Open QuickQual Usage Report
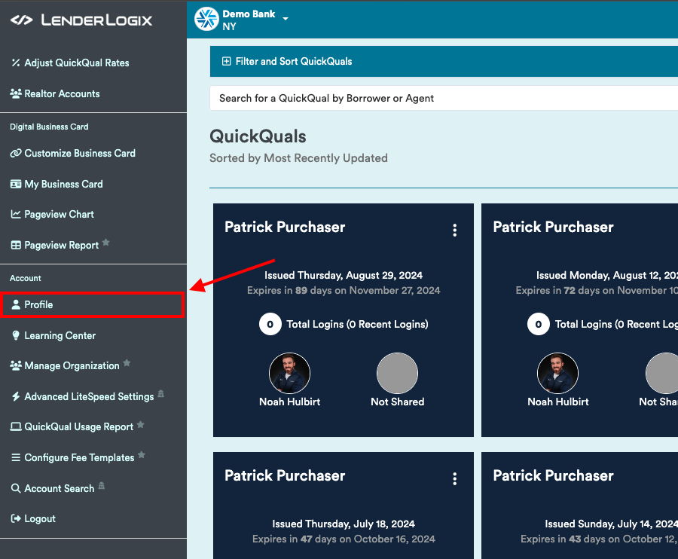The width and height of the screenshot is (678, 559). click(78, 427)
